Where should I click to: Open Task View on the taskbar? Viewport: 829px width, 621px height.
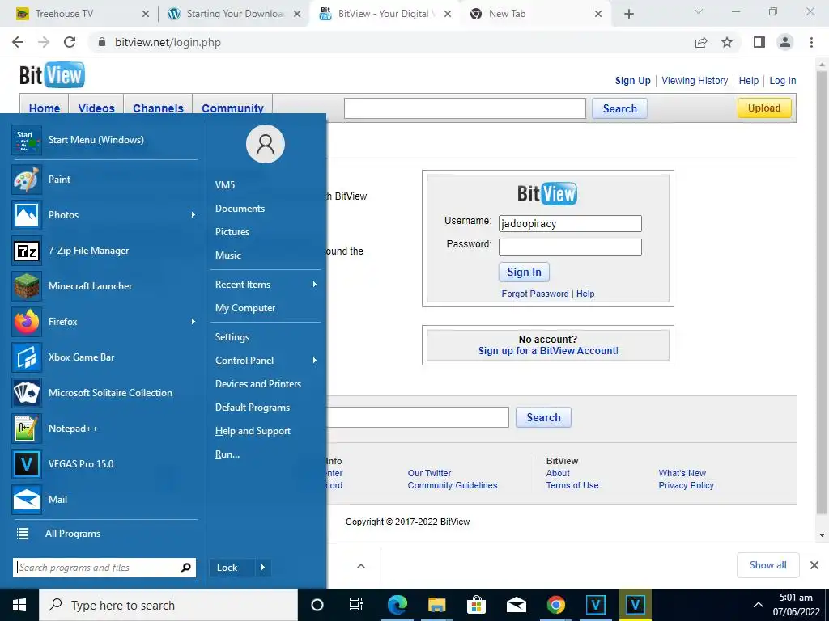click(356, 605)
